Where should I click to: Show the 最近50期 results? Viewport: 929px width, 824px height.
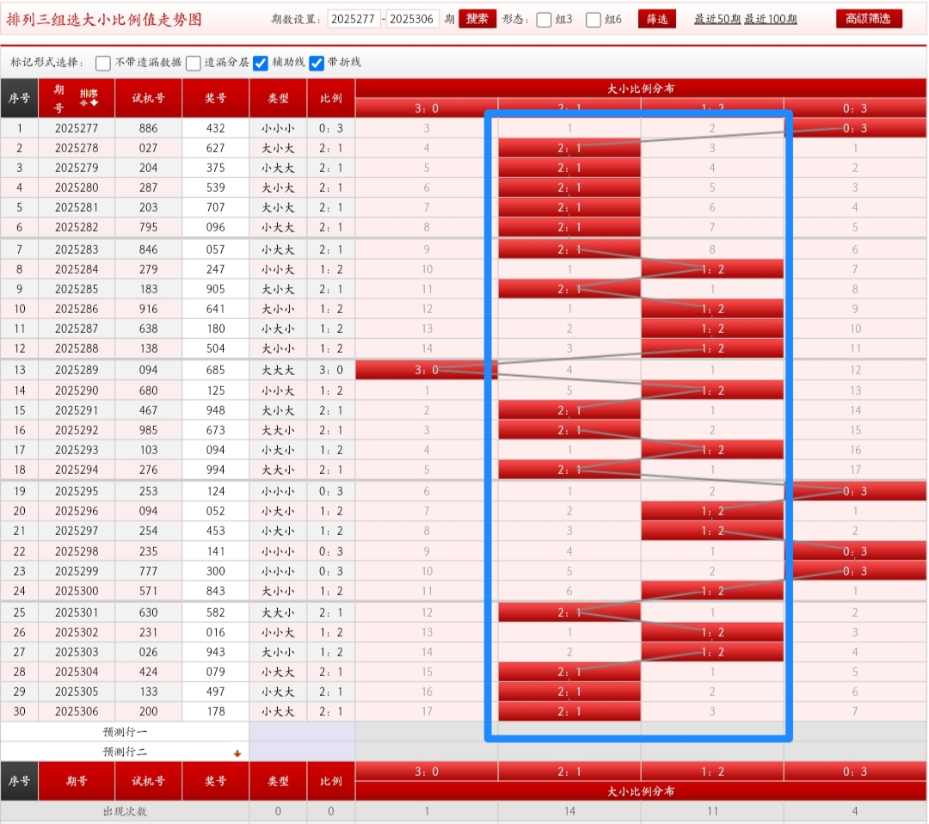[x=717, y=19]
